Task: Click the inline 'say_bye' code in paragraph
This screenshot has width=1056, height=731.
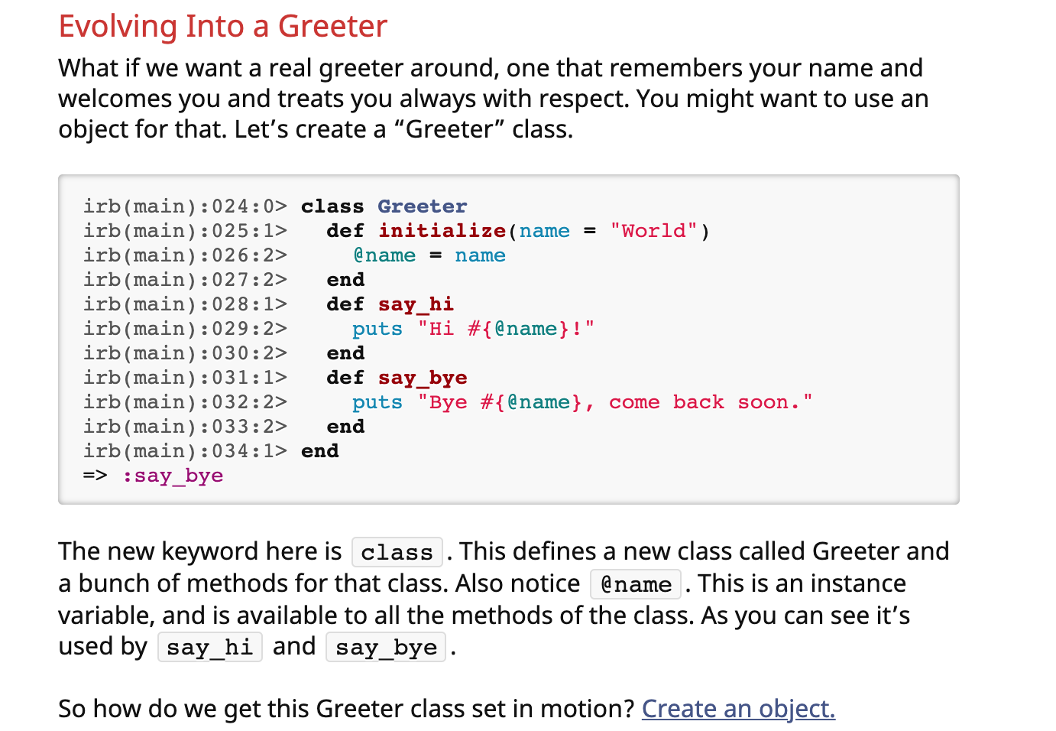Action: 386,647
